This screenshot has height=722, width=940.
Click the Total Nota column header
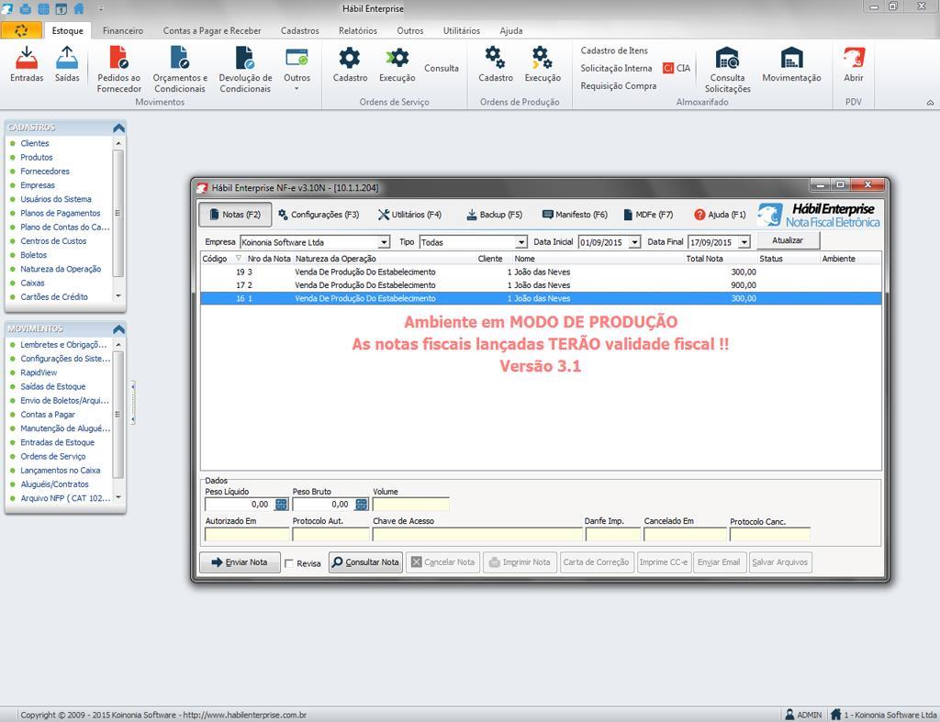(x=720, y=259)
